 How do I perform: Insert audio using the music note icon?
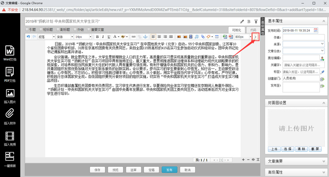197,37
